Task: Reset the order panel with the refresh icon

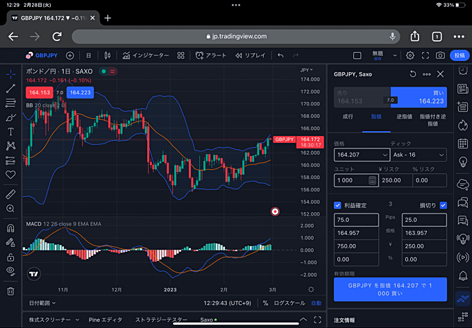Action: (x=413, y=74)
